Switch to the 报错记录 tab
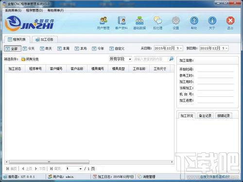 (x=224, y=116)
